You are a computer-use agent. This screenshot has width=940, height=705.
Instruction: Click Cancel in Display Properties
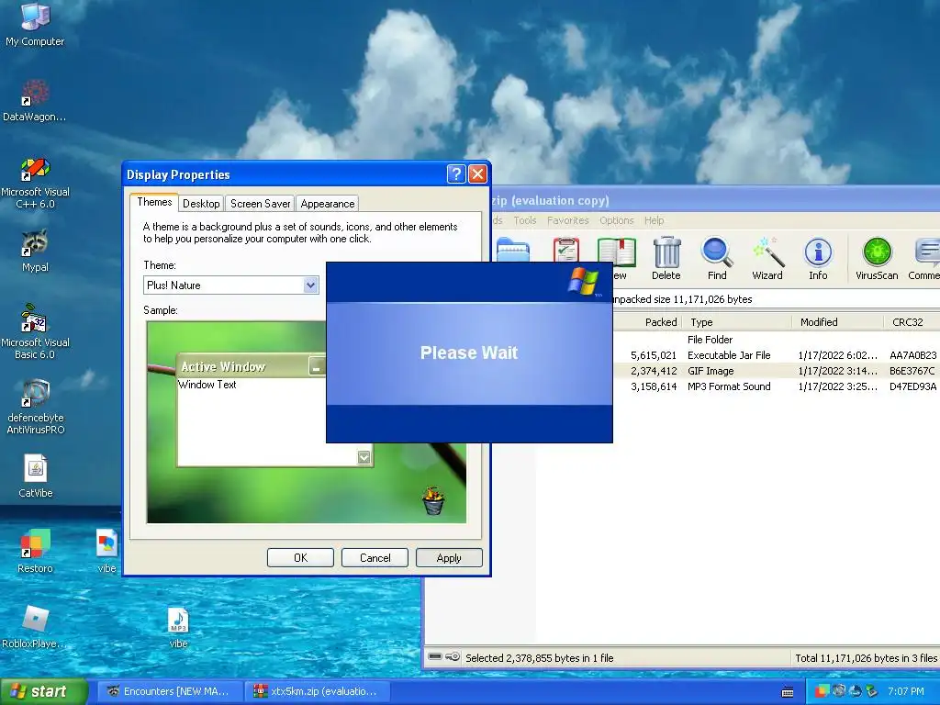pos(375,557)
